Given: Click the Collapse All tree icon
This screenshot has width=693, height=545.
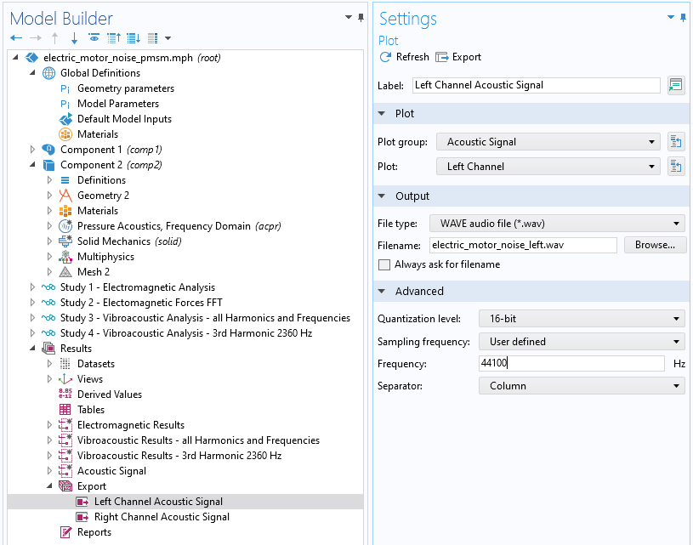Looking at the screenshot, I should [114, 38].
